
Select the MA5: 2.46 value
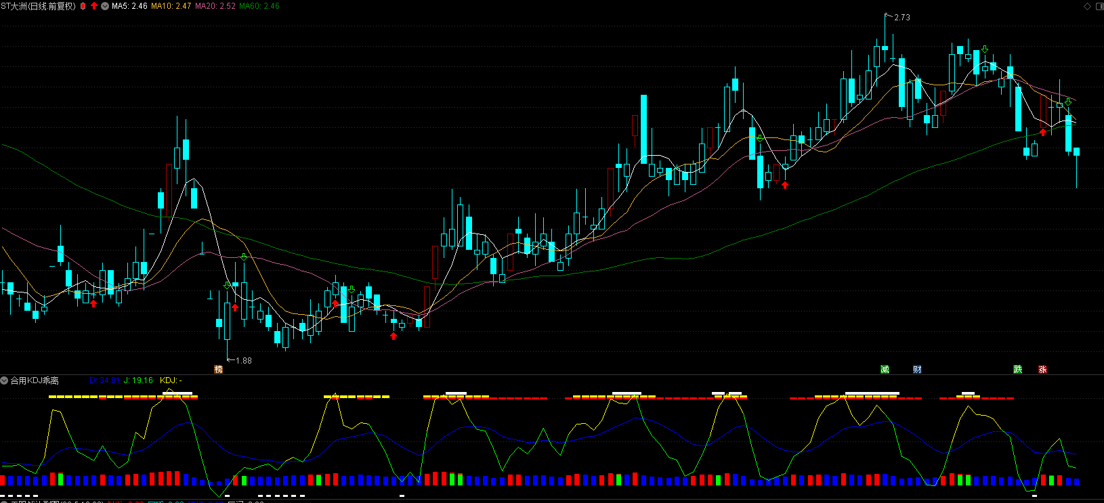tap(129, 6)
